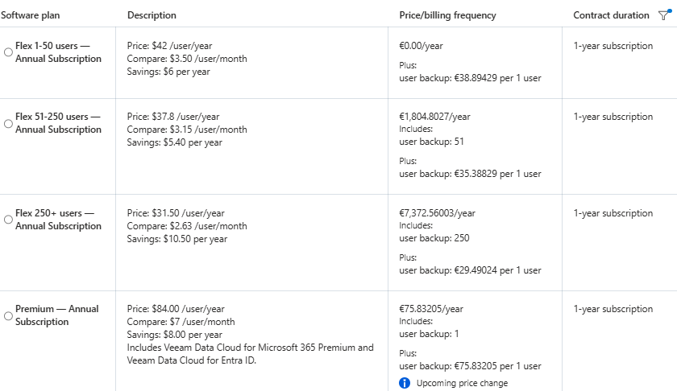
Task: Select the Flex 1-50 users radio button
Action: [x=8, y=52]
